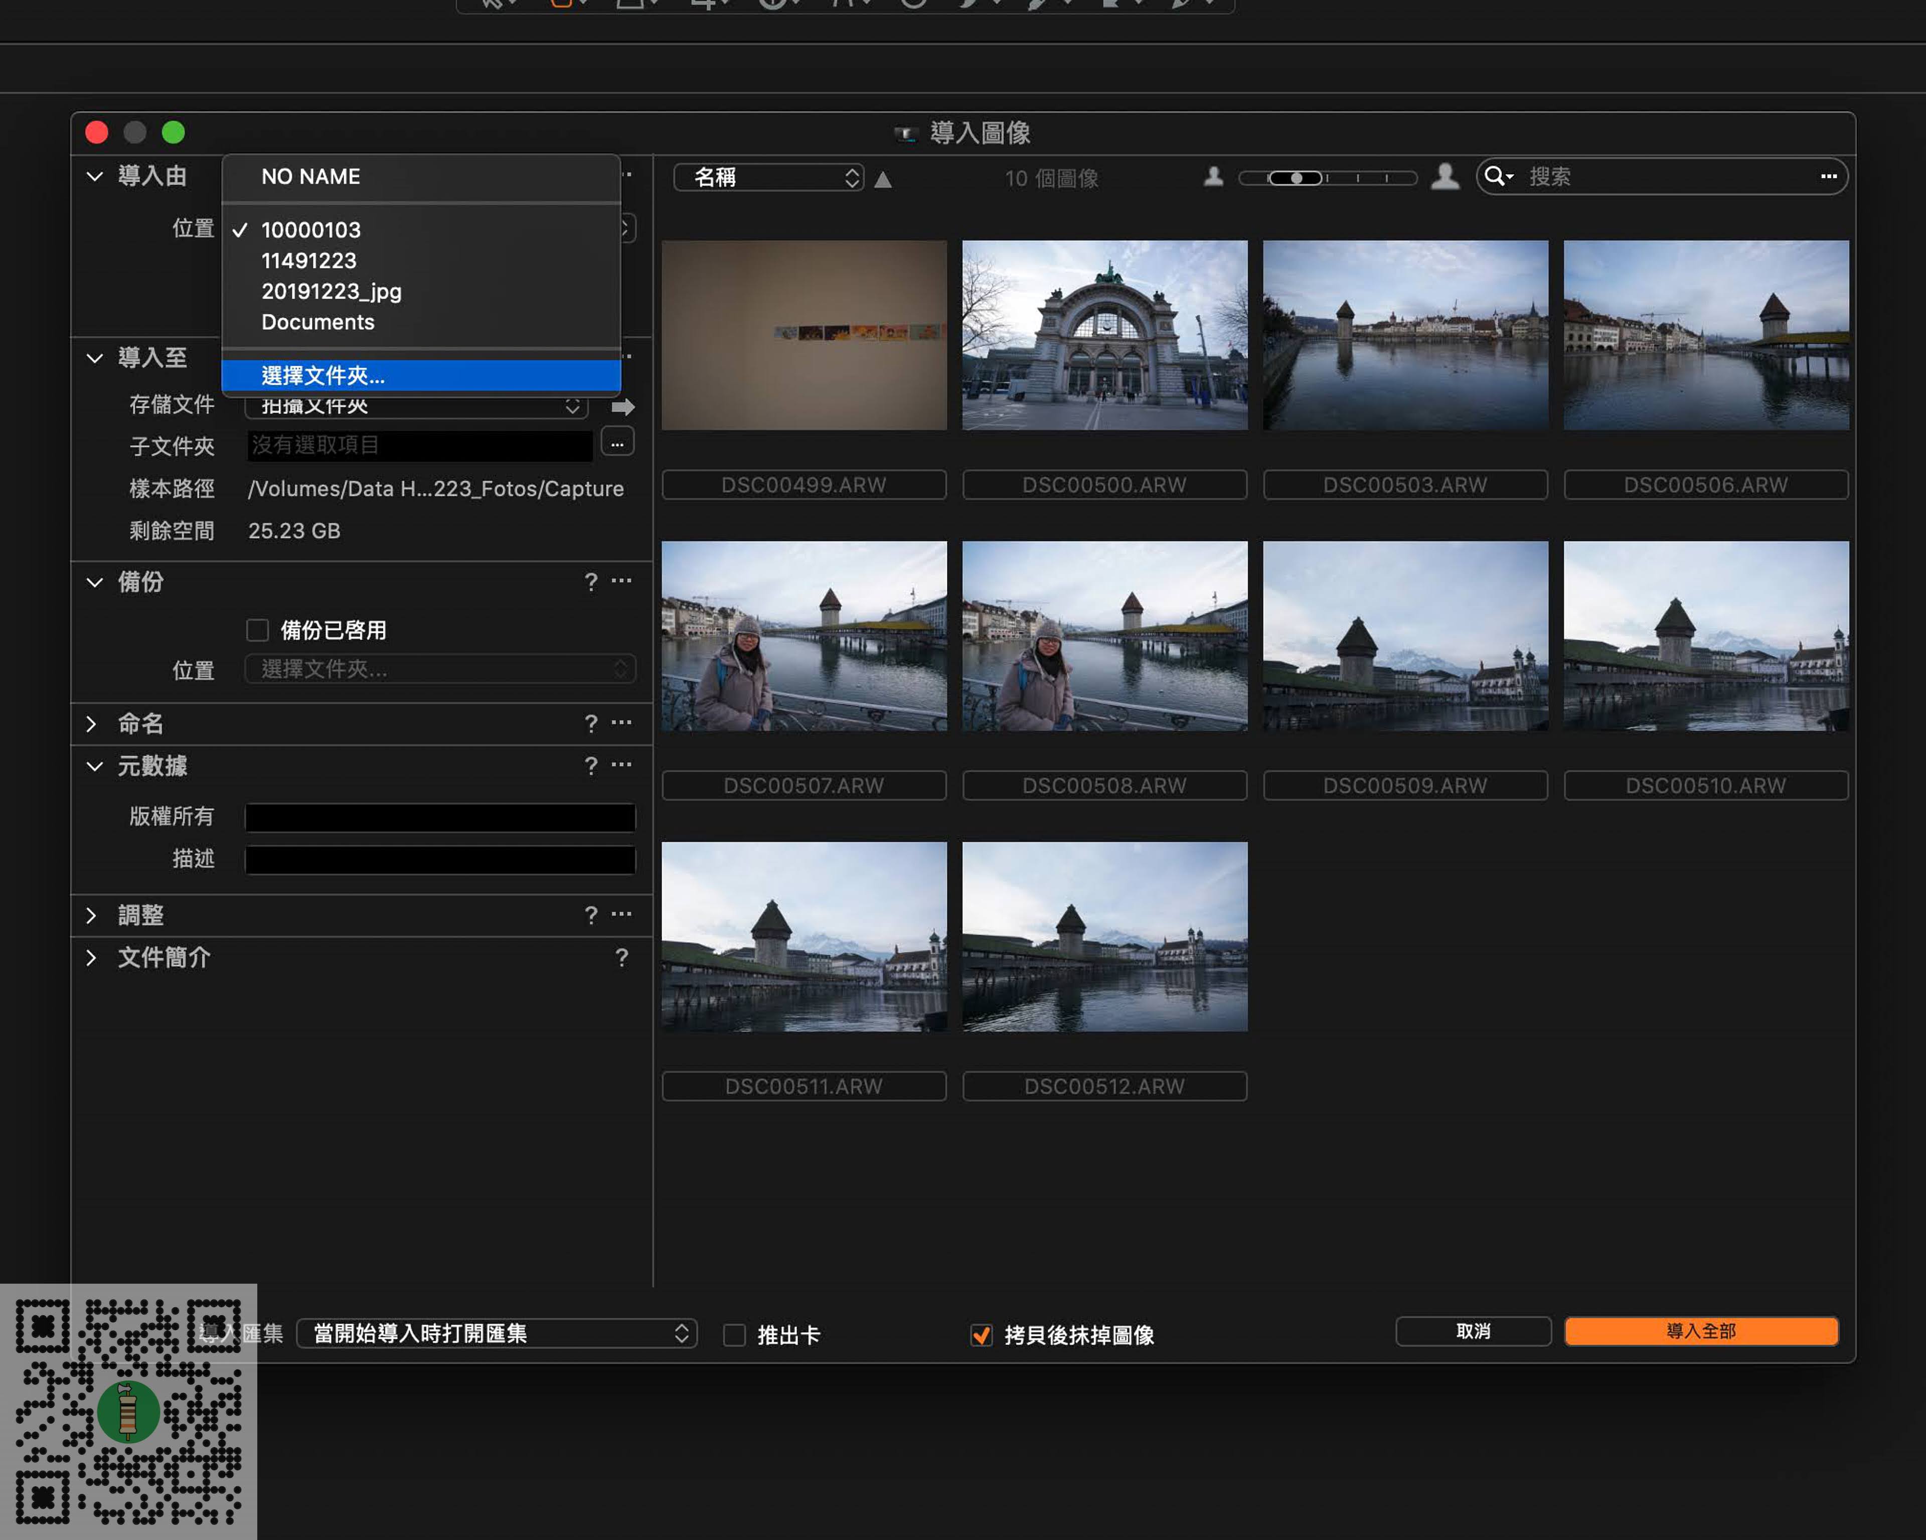1926x1540 pixels.
Task: Click the ascending sort triangle icon
Action: (x=883, y=180)
